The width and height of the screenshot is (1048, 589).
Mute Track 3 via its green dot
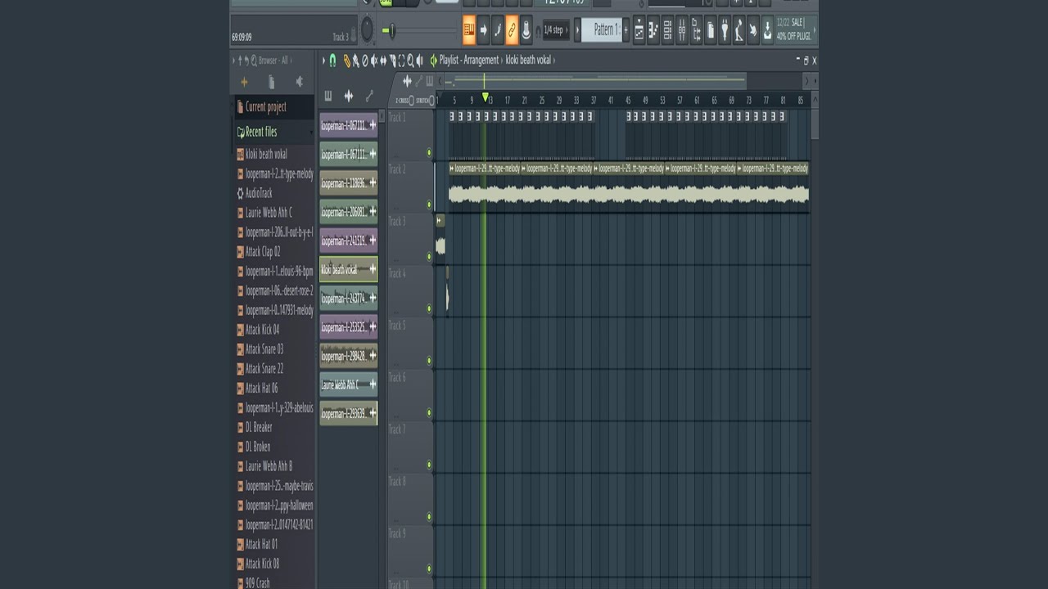point(429,256)
